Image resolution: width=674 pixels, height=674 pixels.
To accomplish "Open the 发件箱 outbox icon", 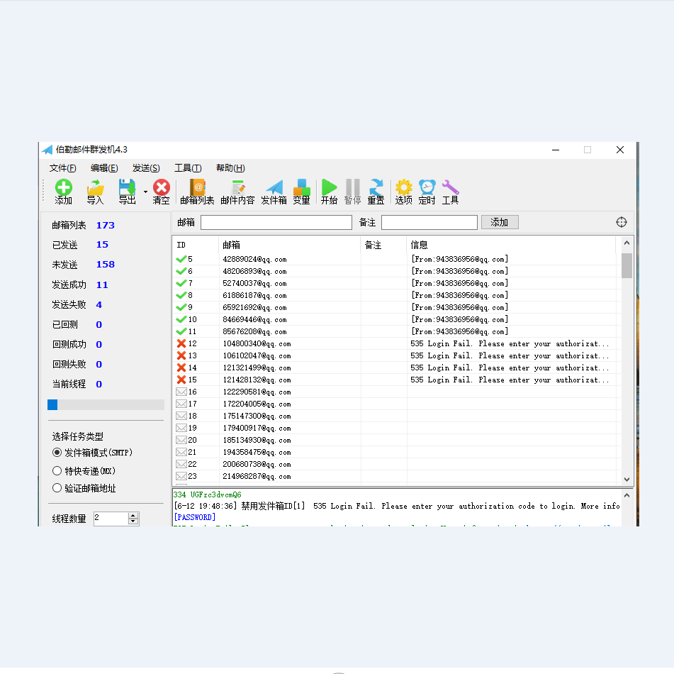I will [x=274, y=188].
